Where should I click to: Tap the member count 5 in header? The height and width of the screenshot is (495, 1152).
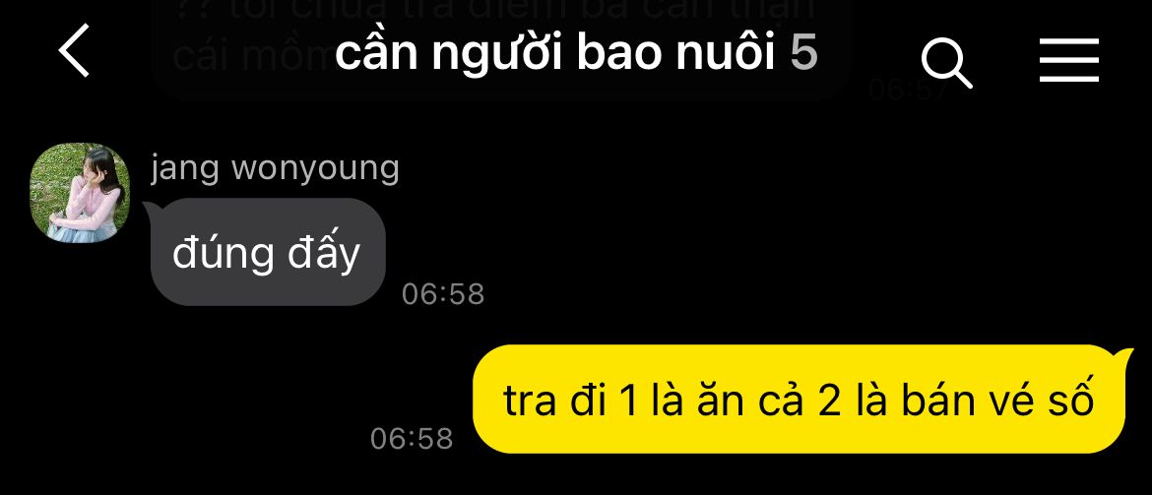(x=803, y=53)
